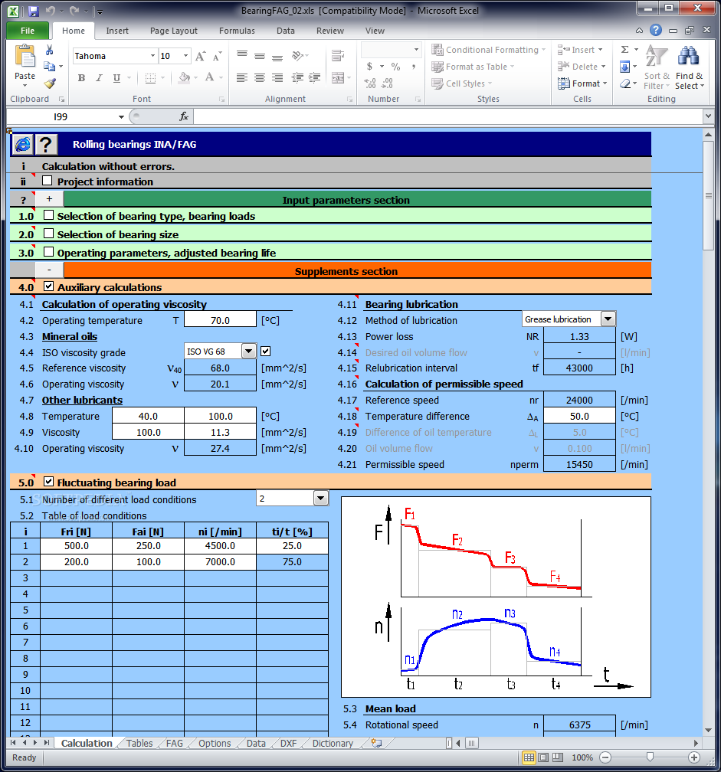
Task: Check Selection of bearing type checkbox
Action: 48,215
